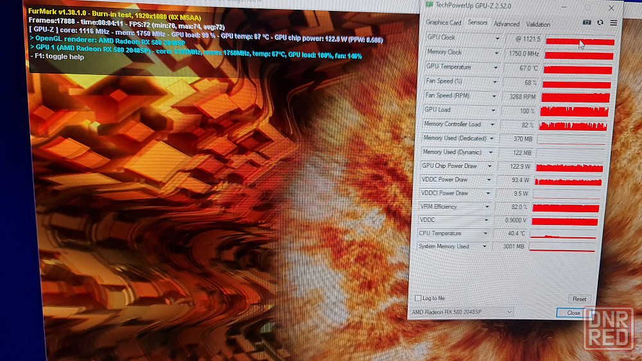
Task: Click the GPU-Z refresh icon
Action: (600, 22)
